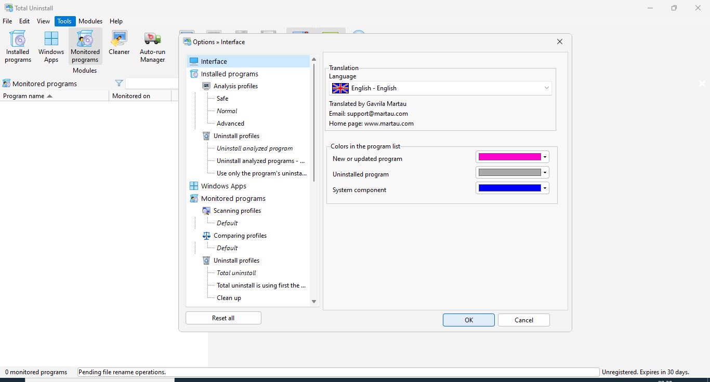Click the options tree scroll-down arrow
Screen dimensions: 710x382
click(x=314, y=302)
